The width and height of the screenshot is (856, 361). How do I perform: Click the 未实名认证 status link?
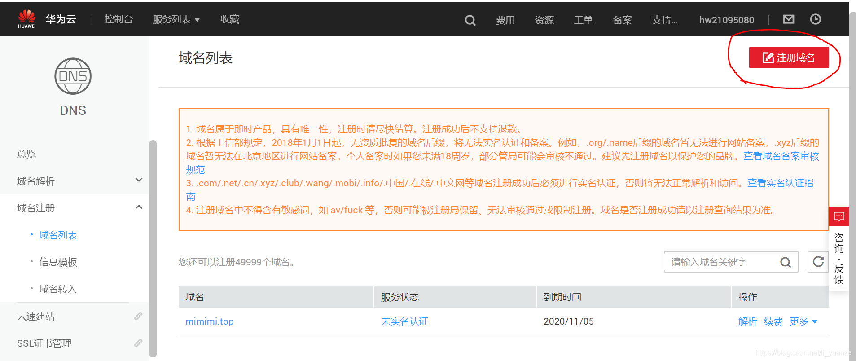click(x=404, y=321)
